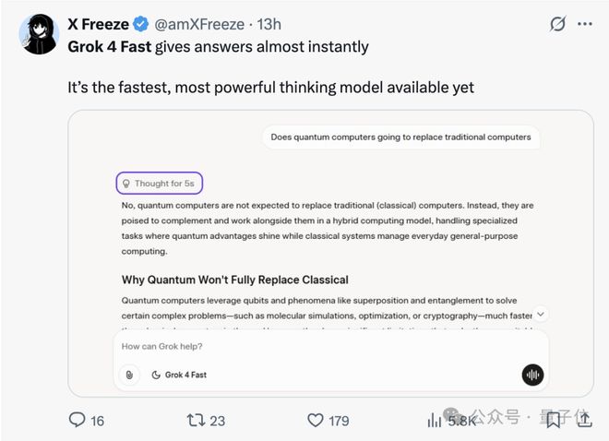Open the tweet's more options menu
The image size is (609, 441).
[585, 24]
